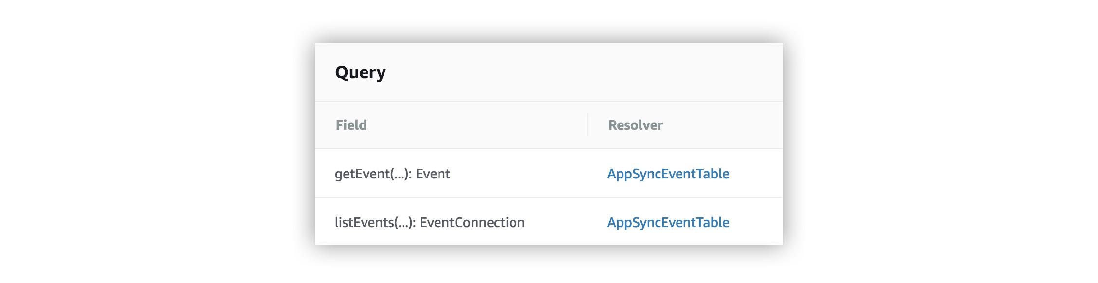
Task: Click the getEvent field name
Action: click(x=362, y=174)
